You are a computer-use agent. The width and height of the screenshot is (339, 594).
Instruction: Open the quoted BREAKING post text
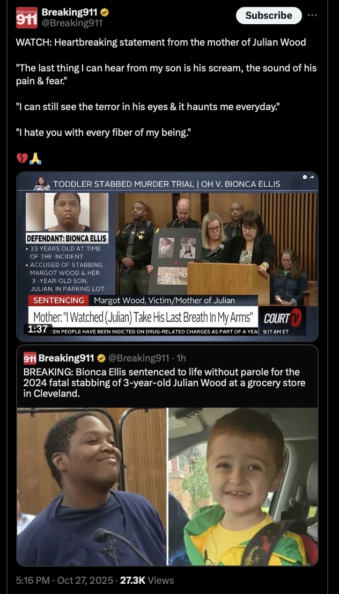tap(164, 382)
